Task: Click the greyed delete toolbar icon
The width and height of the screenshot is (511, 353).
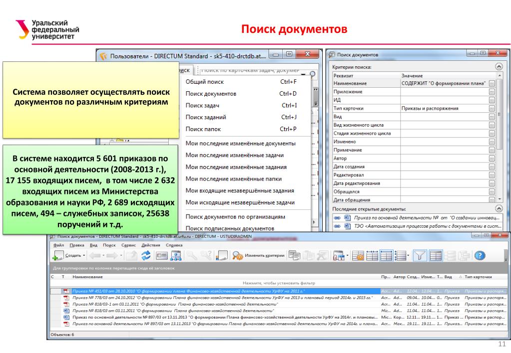Action: tap(323, 256)
